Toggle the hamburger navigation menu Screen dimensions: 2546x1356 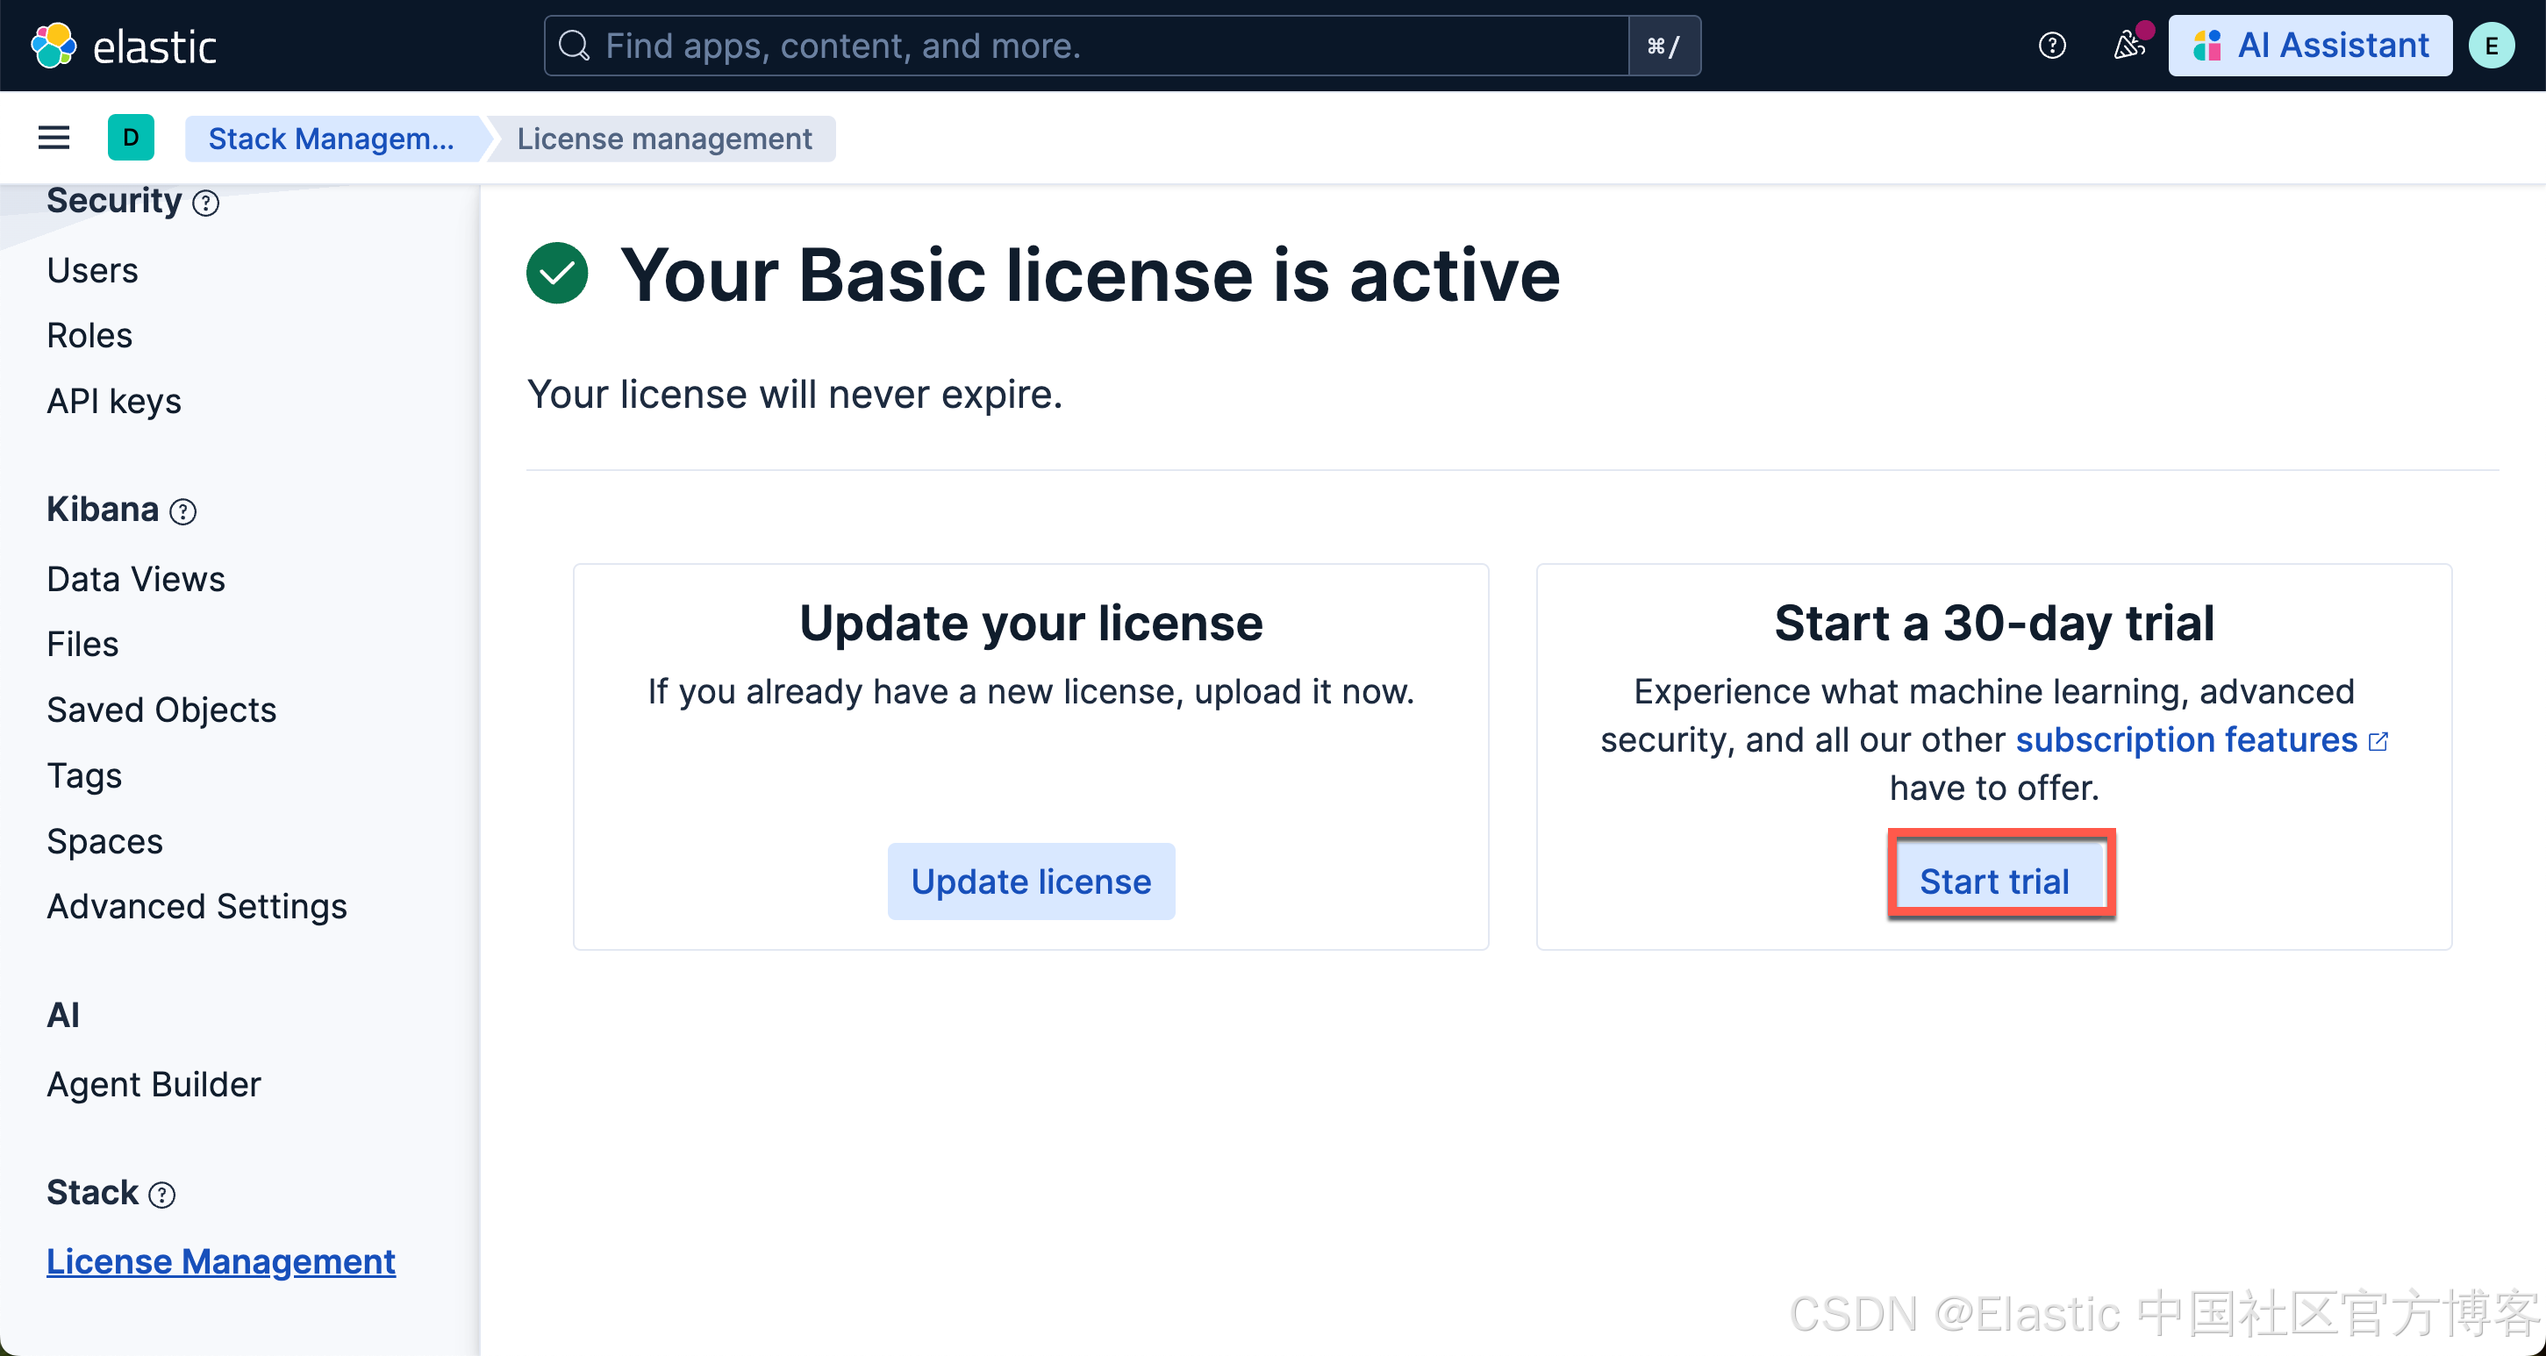click(x=54, y=139)
